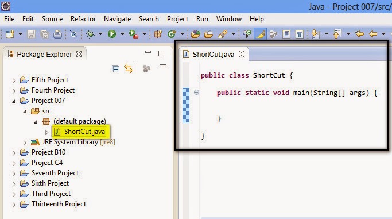Maximize the Package Explorer panel
This screenshot has height=219, width=392.
[161, 53]
